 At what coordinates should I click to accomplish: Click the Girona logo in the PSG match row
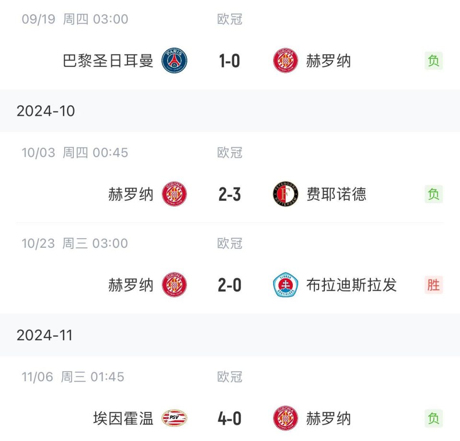(x=286, y=61)
